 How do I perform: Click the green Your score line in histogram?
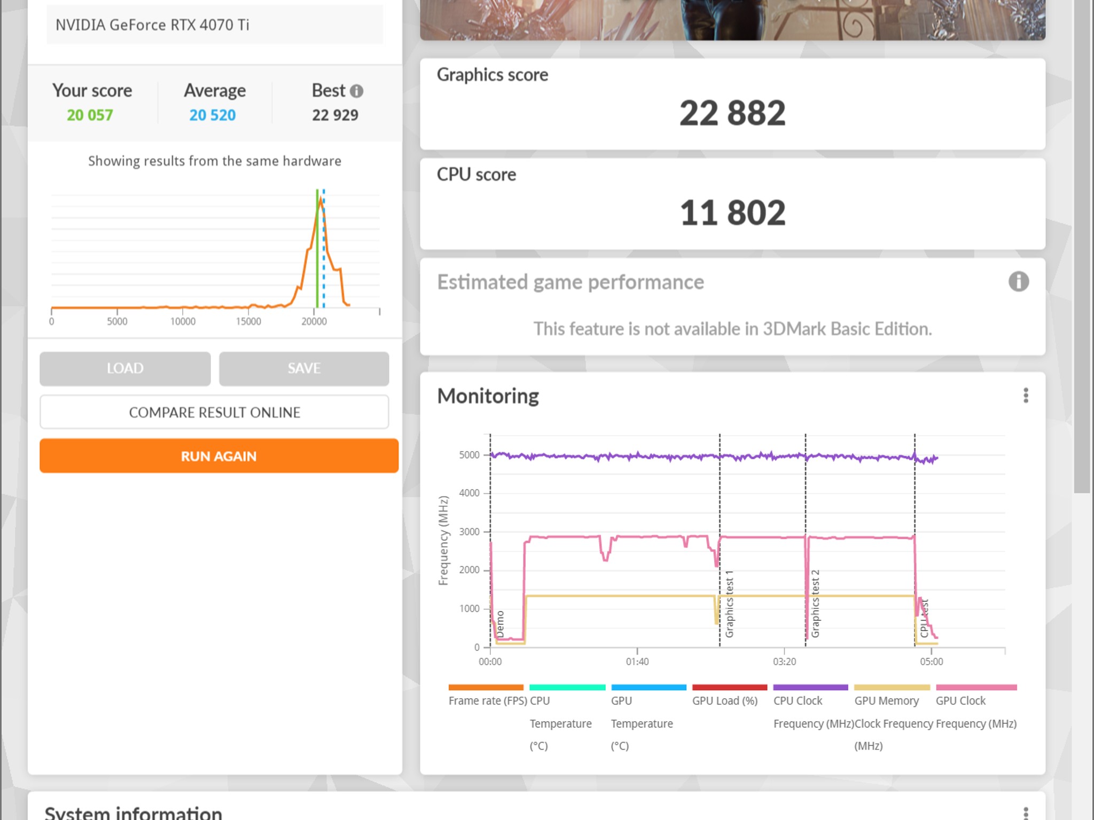(317, 249)
